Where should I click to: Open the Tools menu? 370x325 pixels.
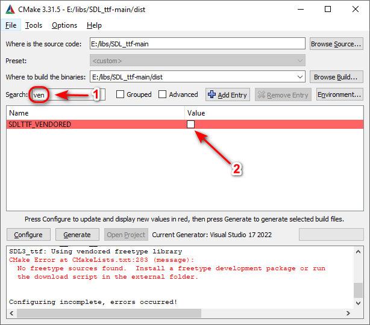click(34, 25)
